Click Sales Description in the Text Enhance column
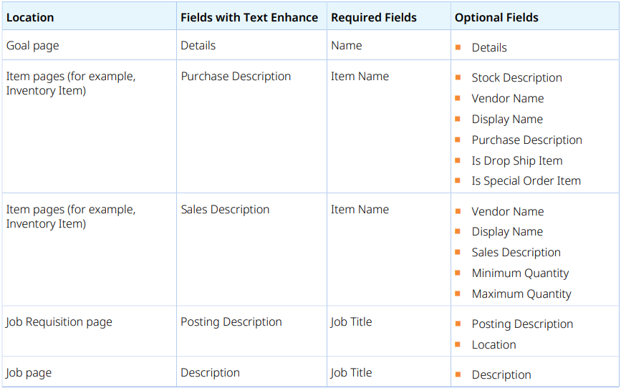Viewport: 621px width, 388px height. 225,210
